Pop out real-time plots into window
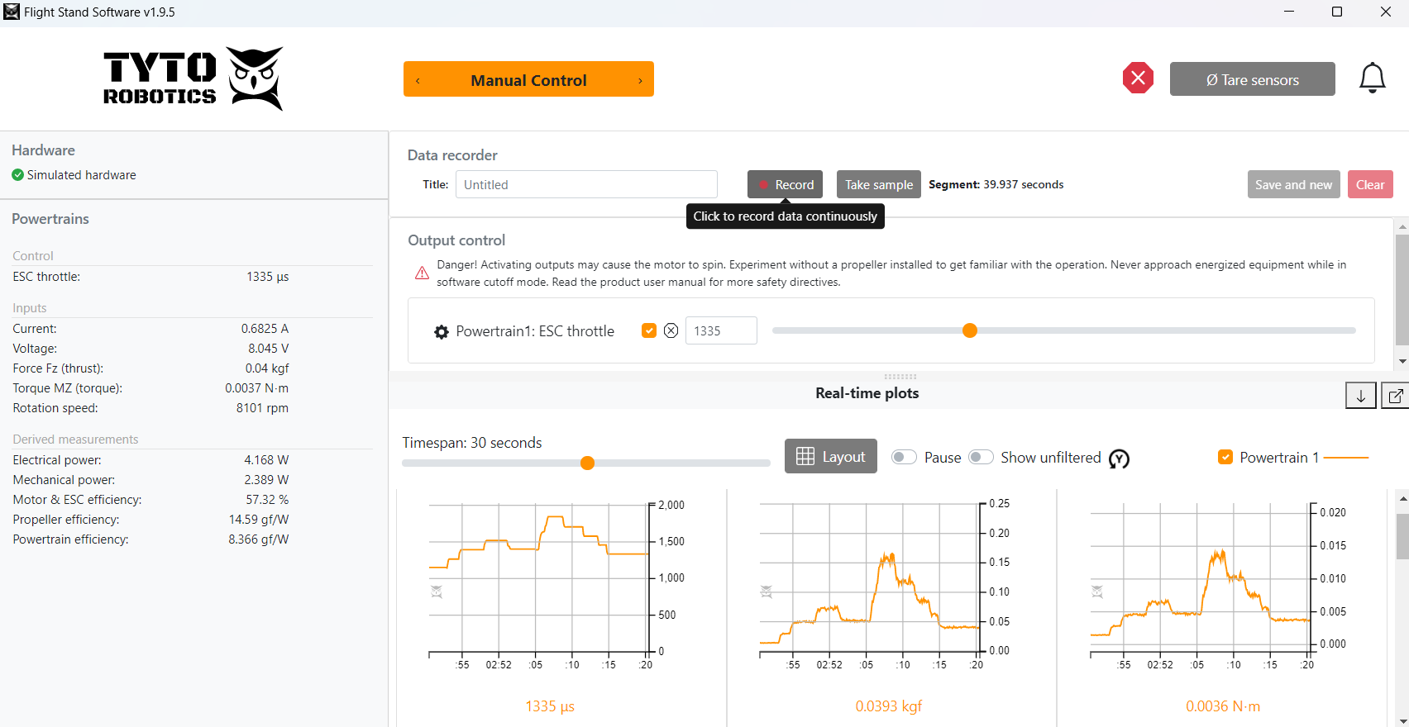 point(1395,396)
